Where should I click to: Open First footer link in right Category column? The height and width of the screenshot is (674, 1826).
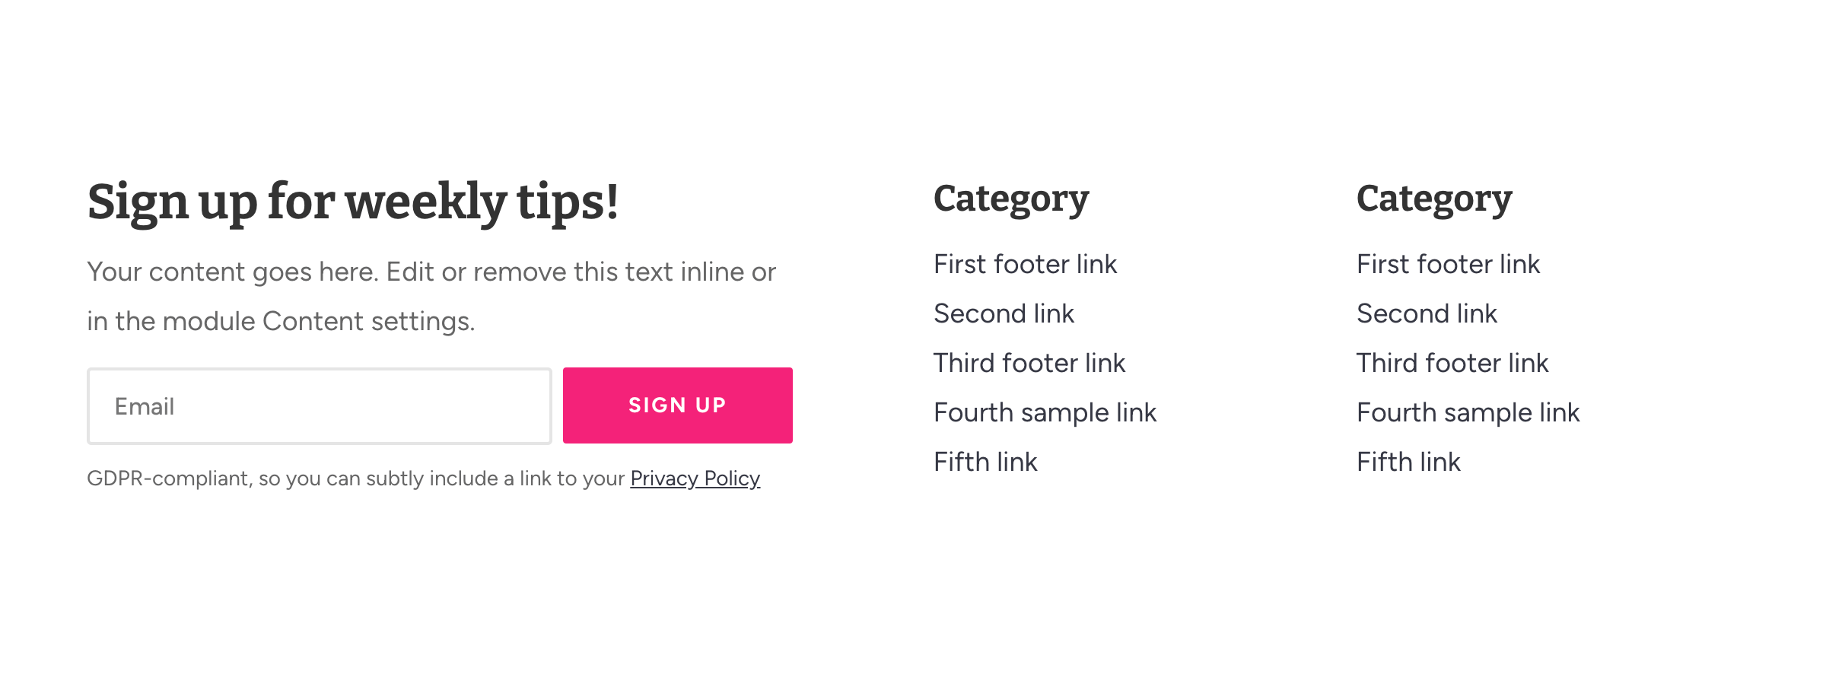tap(1448, 265)
